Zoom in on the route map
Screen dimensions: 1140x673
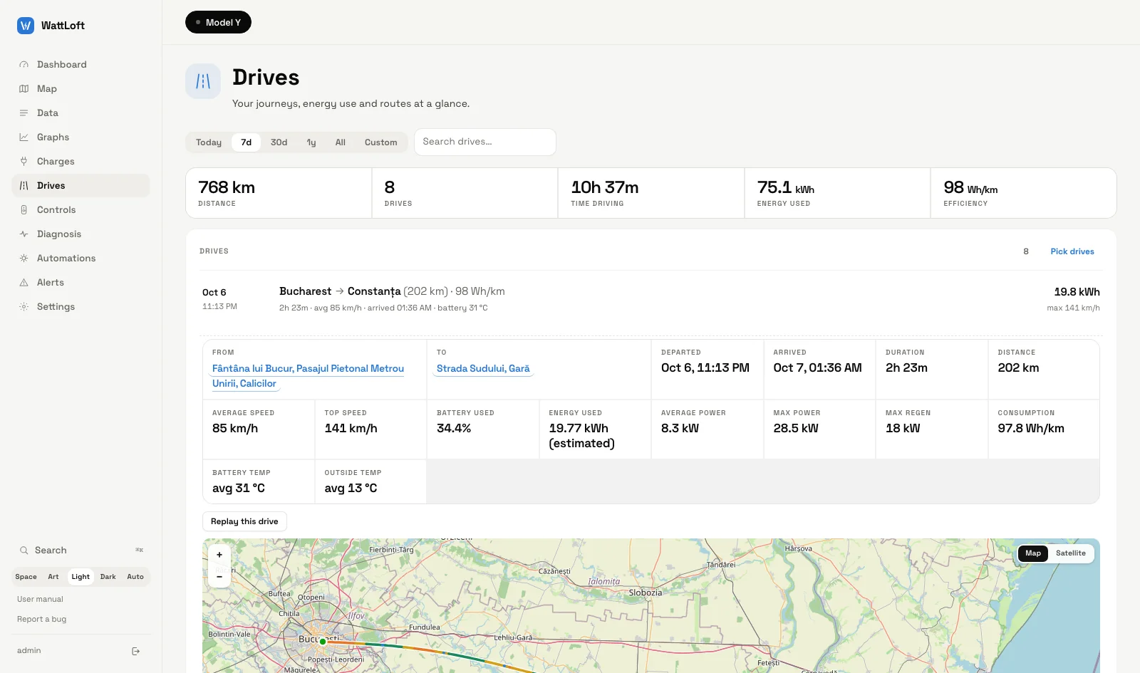(x=219, y=555)
